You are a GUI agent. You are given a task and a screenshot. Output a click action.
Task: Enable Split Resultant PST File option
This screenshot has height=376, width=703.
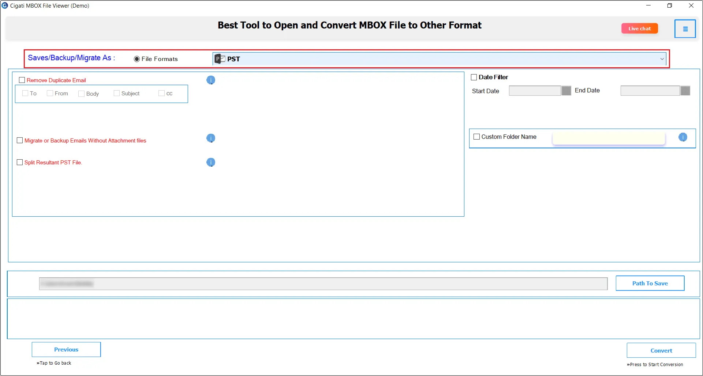pos(20,162)
